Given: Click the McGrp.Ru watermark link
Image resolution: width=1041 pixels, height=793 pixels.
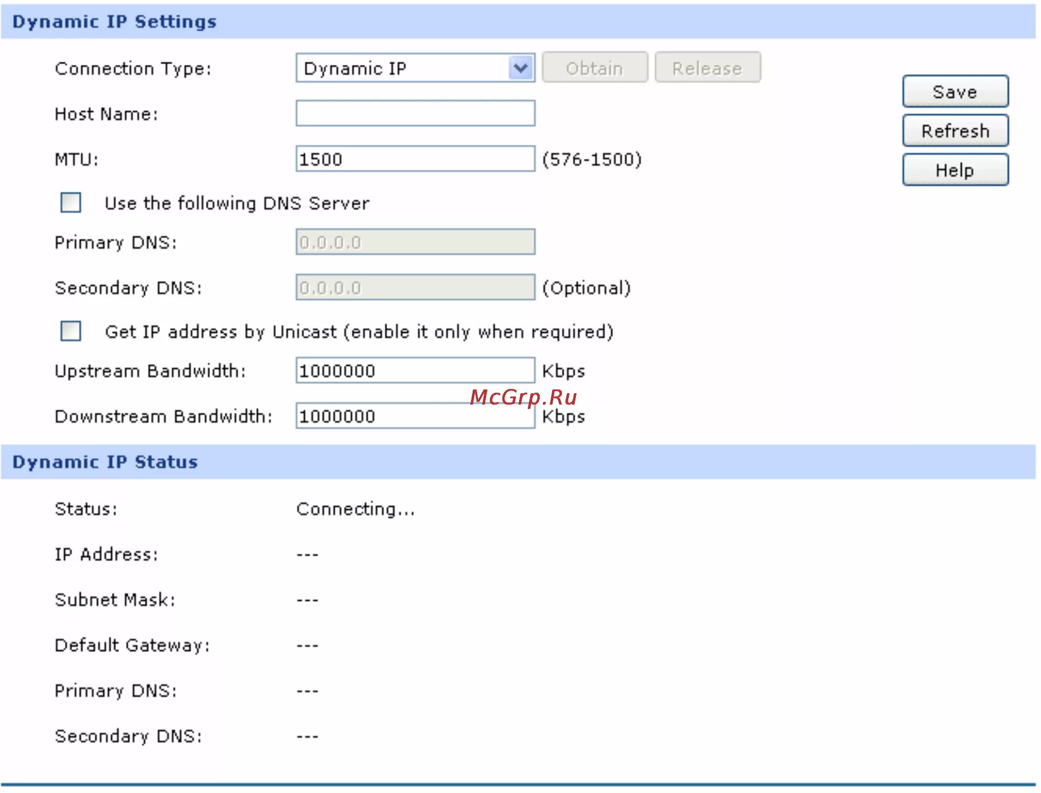Looking at the screenshot, I should [x=524, y=398].
